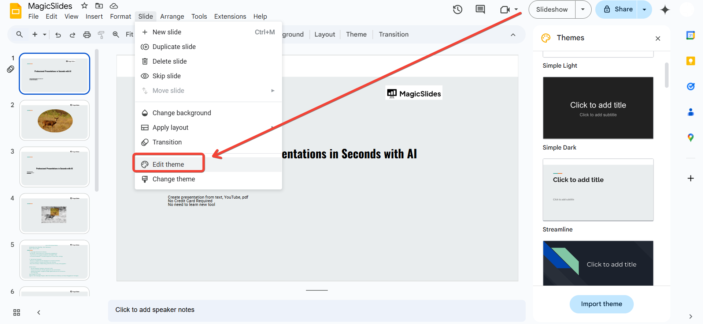The height and width of the screenshot is (324, 703).
Task: Select Apply layout menu entry
Action: [208, 128]
